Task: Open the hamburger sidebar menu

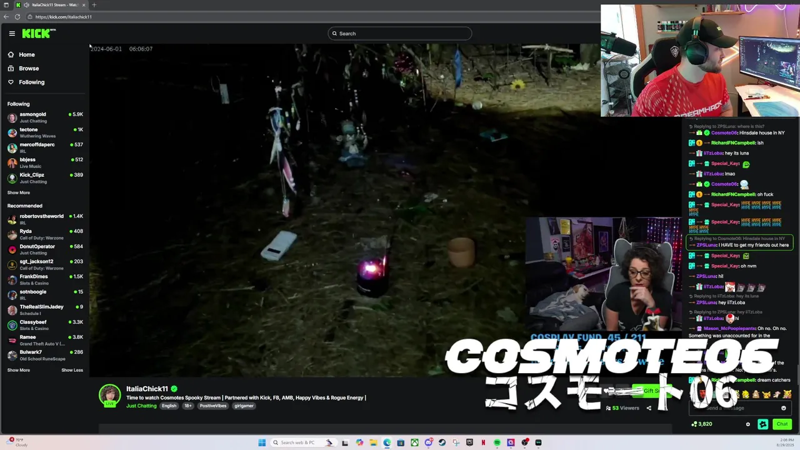Action: 12,33
